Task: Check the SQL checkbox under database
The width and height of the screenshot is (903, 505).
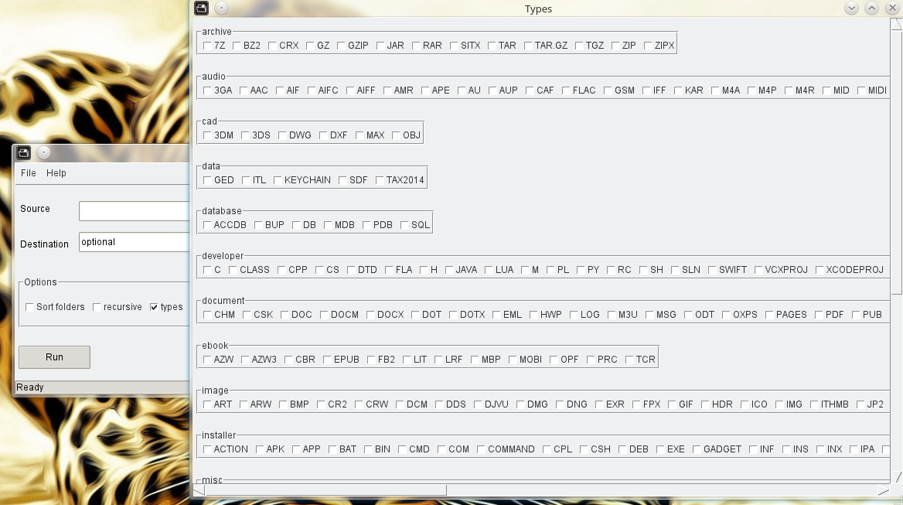Action: coord(405,225)
